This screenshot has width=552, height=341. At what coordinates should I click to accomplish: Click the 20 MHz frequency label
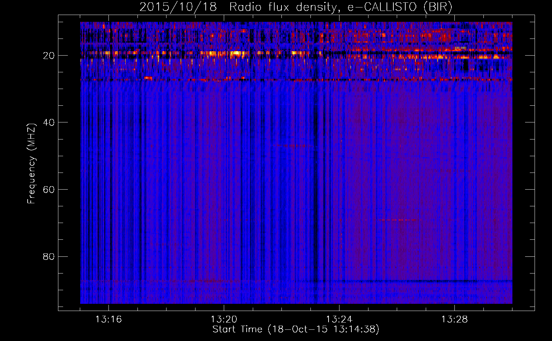click(49, 56)
